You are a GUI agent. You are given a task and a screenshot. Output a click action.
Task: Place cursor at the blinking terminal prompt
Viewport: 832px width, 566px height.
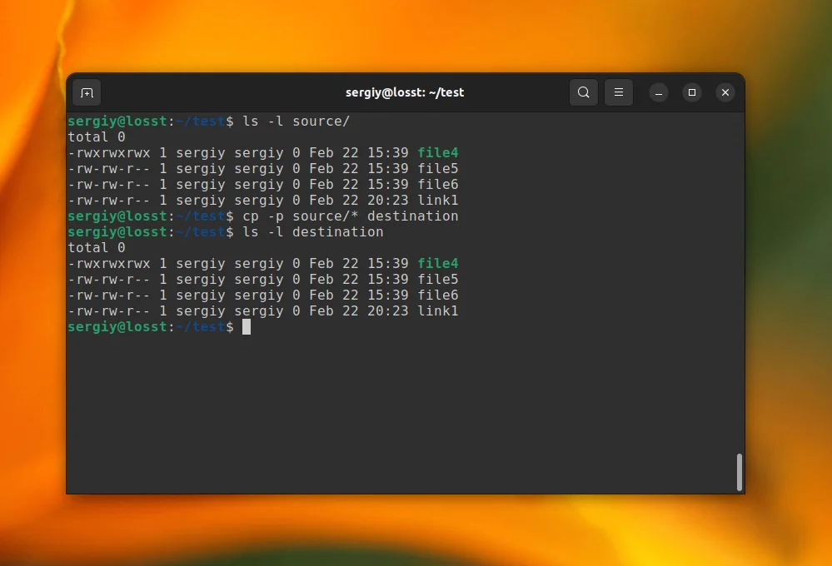tap(247, 326)
